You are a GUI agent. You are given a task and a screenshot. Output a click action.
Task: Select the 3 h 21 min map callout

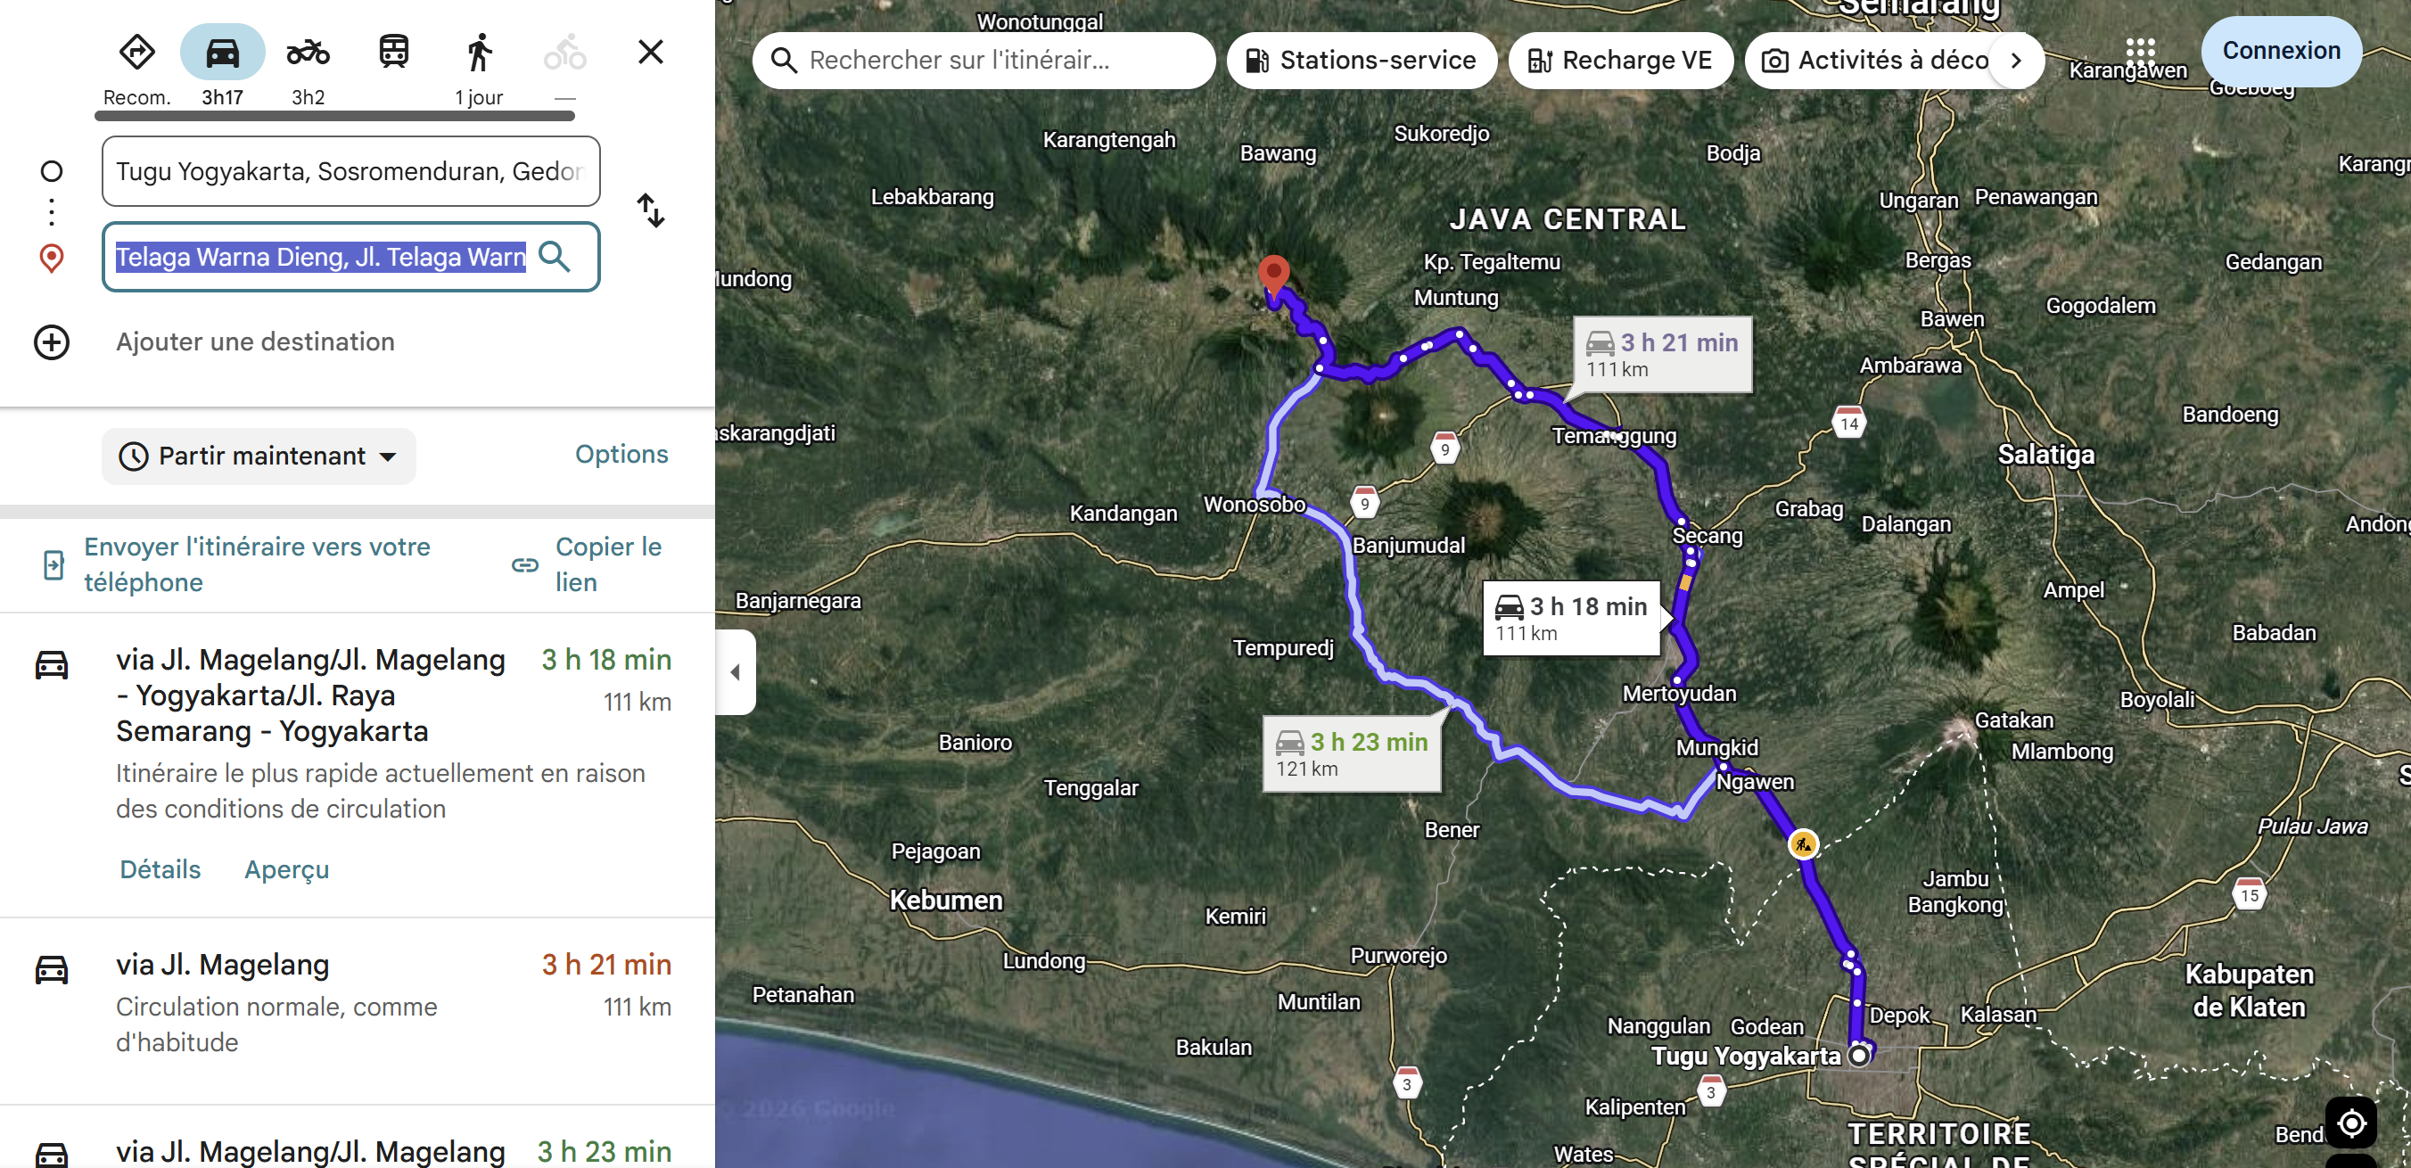click(x=1661, y=355)
